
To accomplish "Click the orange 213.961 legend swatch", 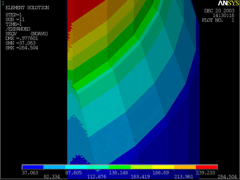I will click(x=185, y=167).
